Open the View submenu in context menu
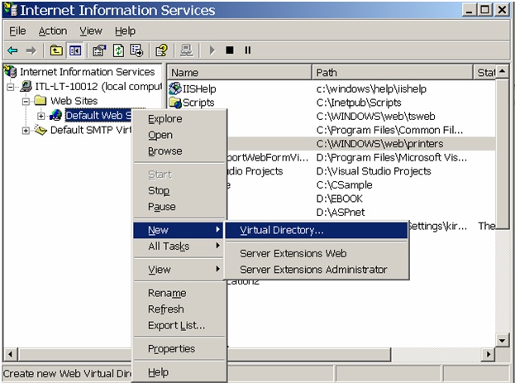This screenshot has width=515, height=383. click(x=179, y=270)
